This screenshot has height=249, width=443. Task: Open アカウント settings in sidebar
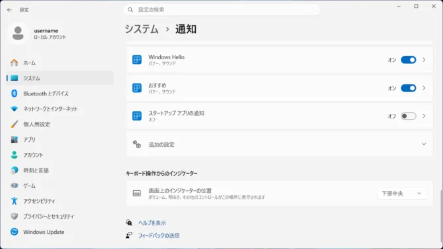click(x=60, y=155)
